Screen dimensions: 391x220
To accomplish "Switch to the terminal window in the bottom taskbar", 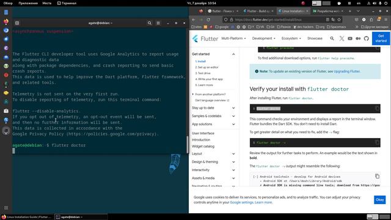I will tap(81, 217).
